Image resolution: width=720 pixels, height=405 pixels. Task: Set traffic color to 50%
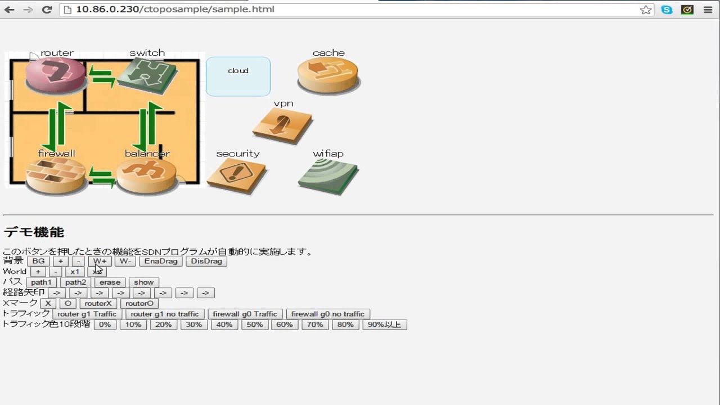pos(255,325)
